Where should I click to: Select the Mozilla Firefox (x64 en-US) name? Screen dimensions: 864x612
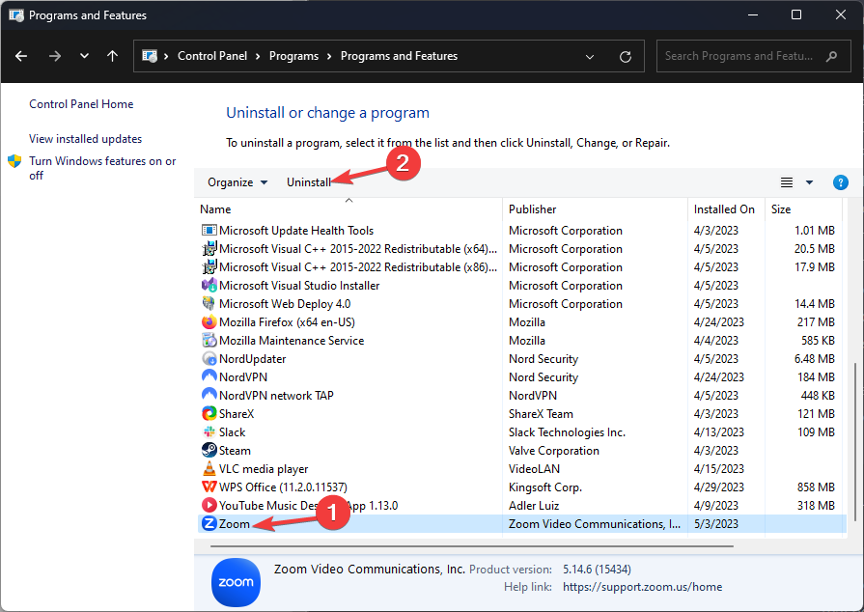[x=287, y=321]
